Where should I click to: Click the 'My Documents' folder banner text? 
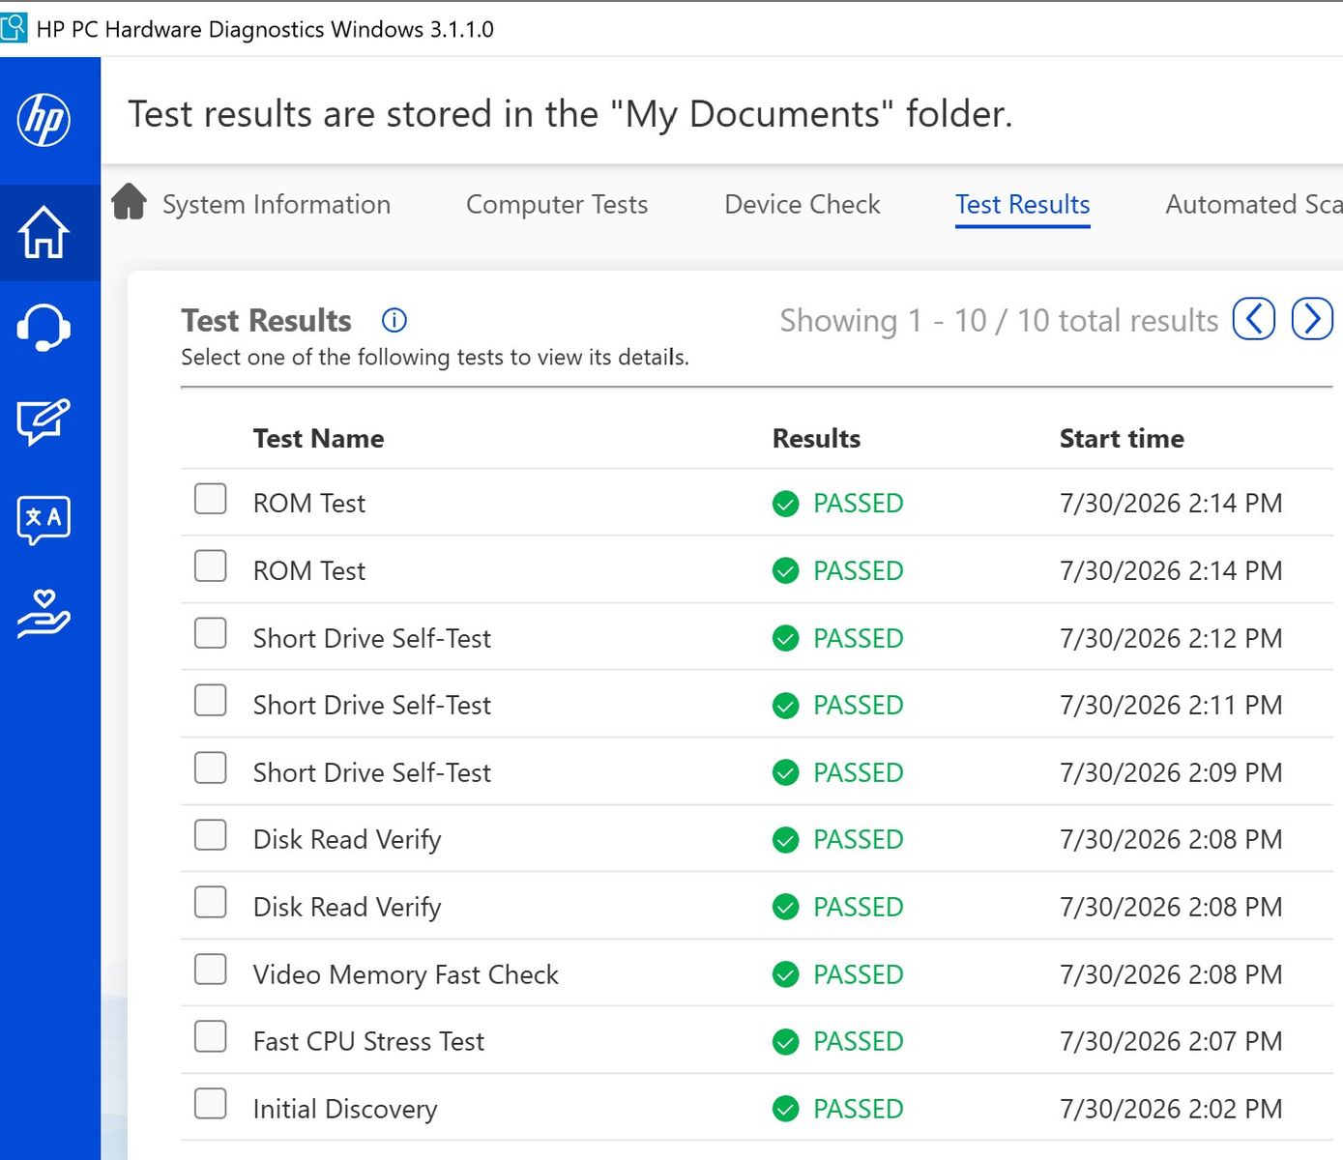pyautogui.click(x=570, y=114)
